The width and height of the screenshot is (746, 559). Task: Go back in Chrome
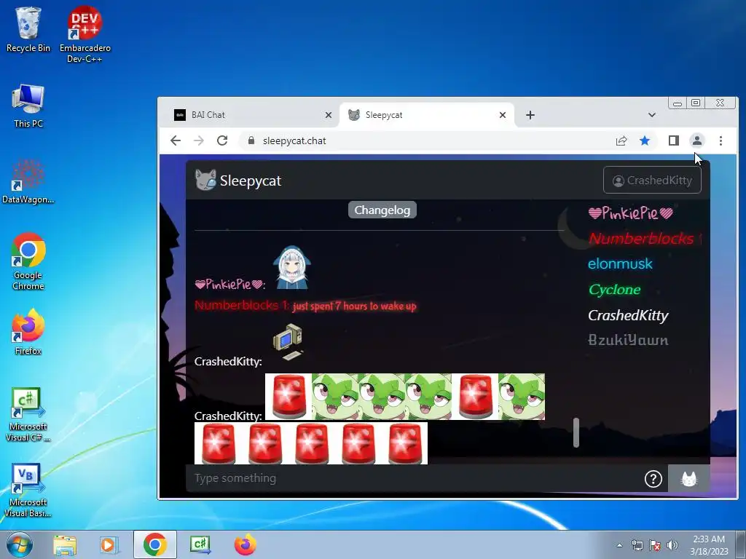tap(176, 140)
